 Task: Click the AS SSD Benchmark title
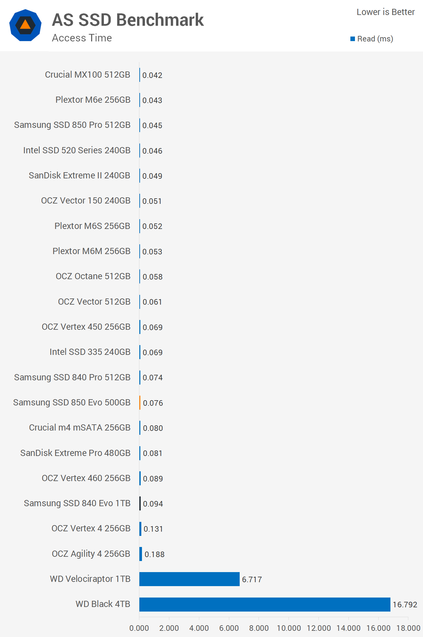128,20
